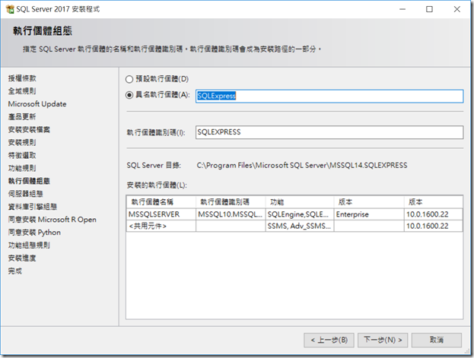Click the named instance field containing SQLExpress
The image size is (474, 358).
click(329, 96)
